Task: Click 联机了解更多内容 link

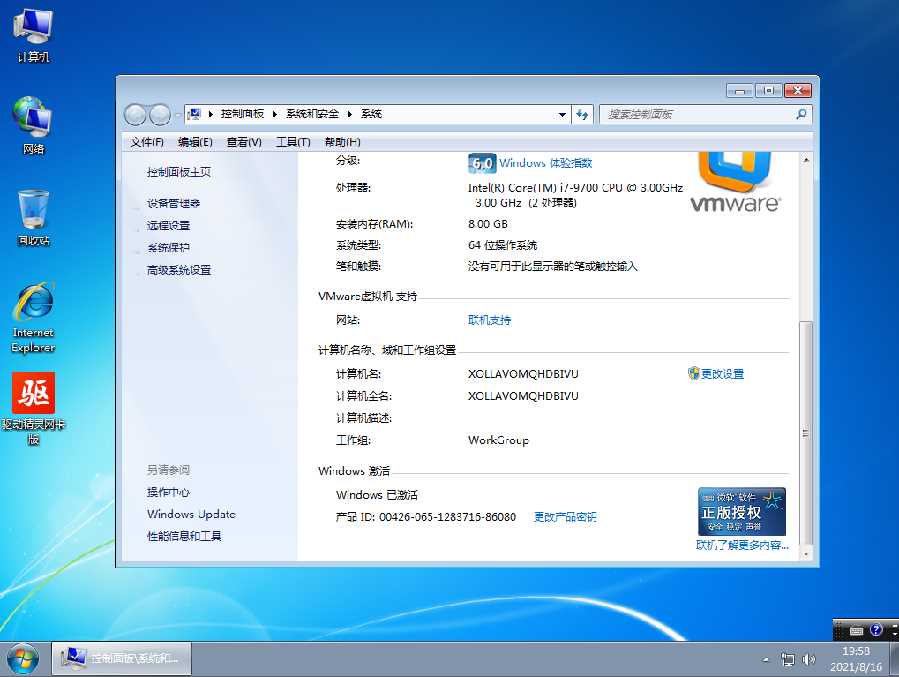Action: point(743,545)
